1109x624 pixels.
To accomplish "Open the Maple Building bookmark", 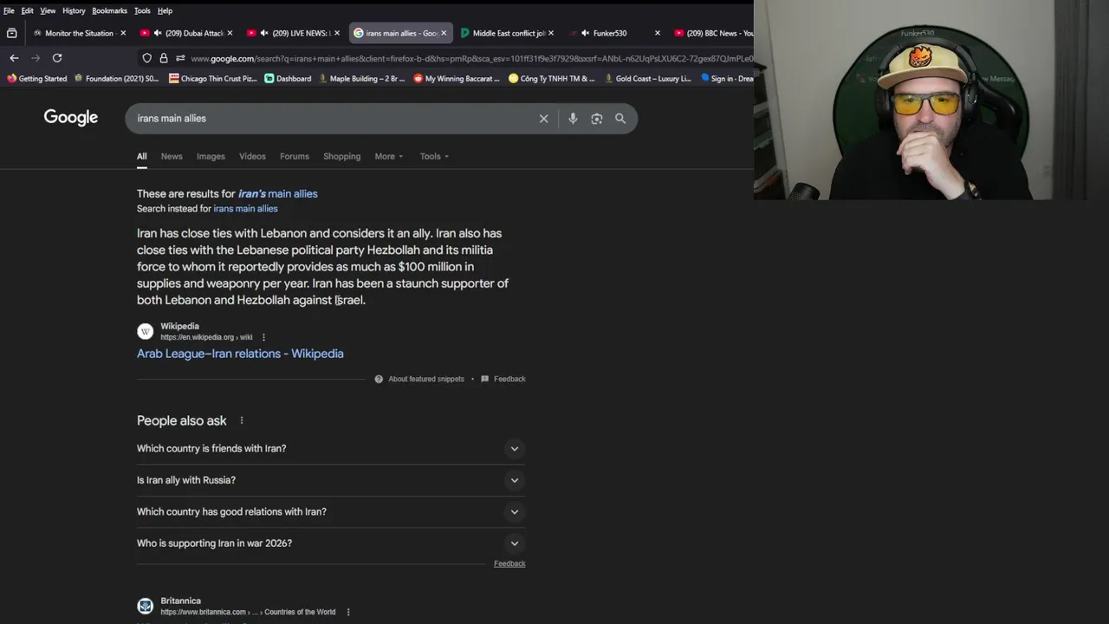I will click(362, 79).
